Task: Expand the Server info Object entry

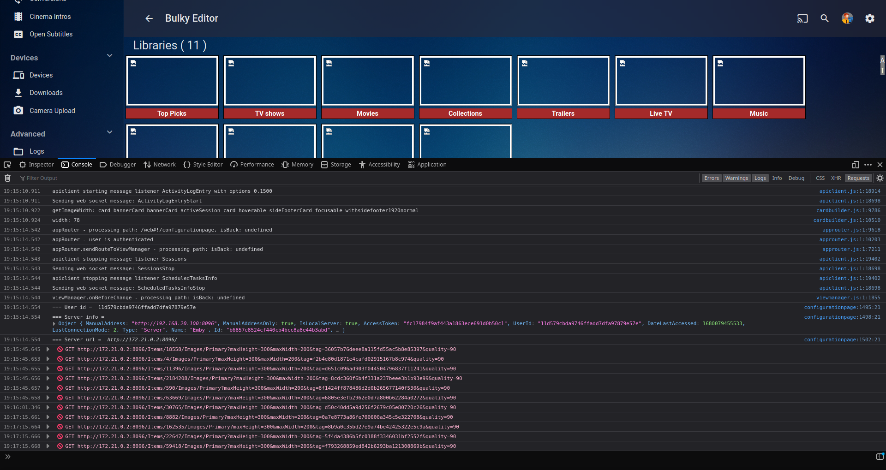Action: click(55, 324)
